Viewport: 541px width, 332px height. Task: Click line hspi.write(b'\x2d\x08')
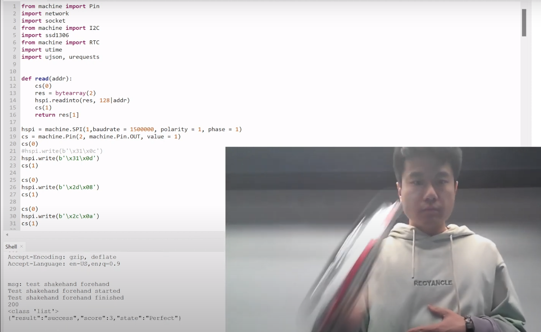tap(60, 188)
